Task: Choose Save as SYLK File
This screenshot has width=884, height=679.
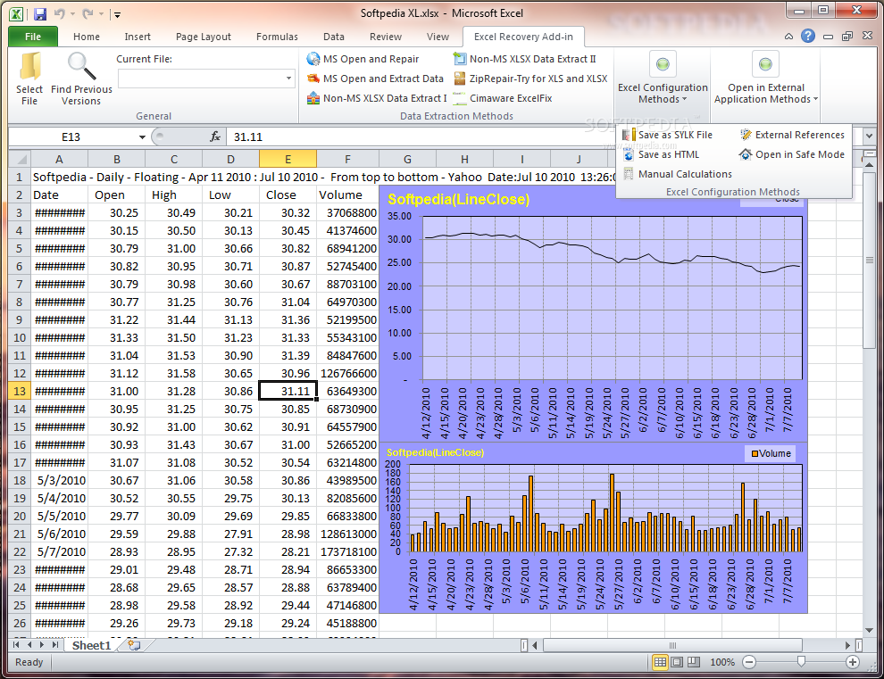Action: point(667,135)
